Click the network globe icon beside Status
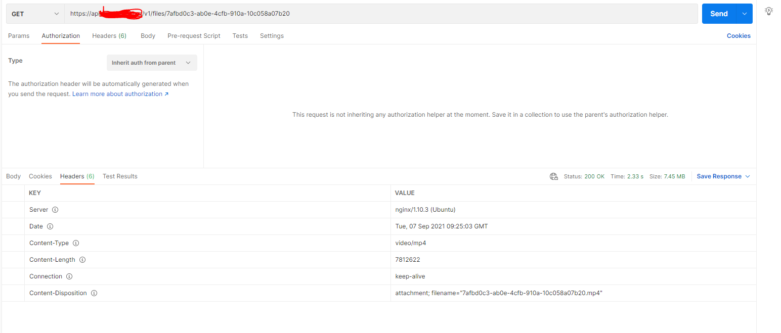The height and width of the screenshot is (333, 781). (554, 176)
